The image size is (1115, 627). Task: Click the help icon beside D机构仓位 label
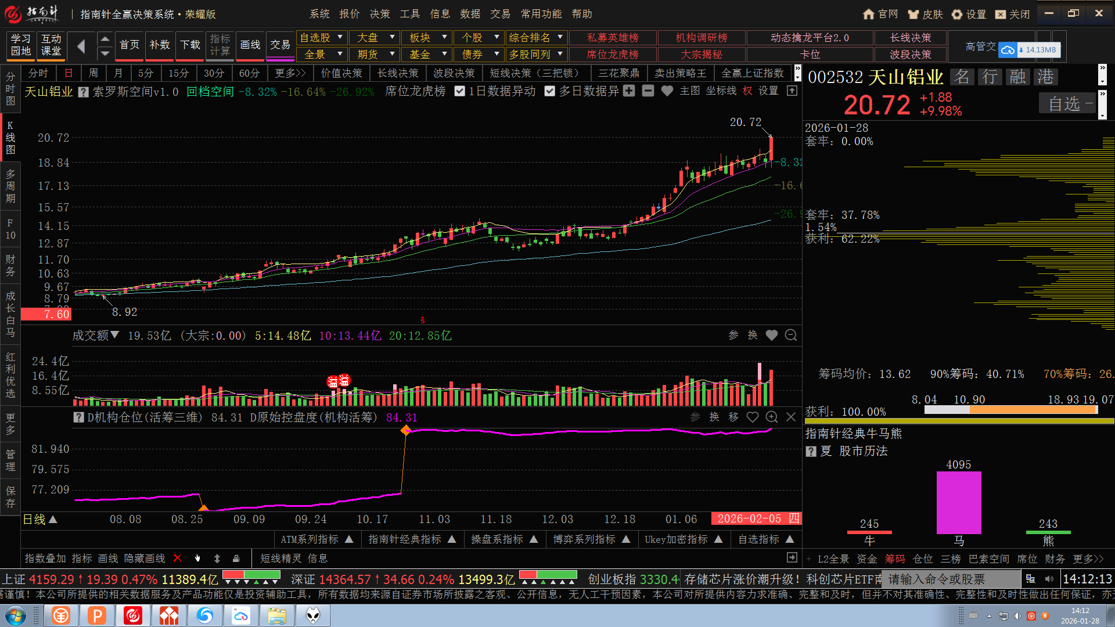coord(79,417)
